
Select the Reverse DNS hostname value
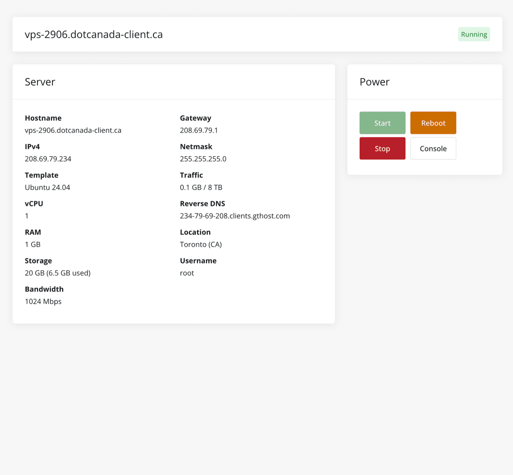click(235, 216)
